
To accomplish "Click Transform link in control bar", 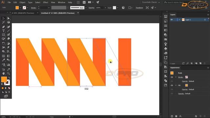I will 139,8.
